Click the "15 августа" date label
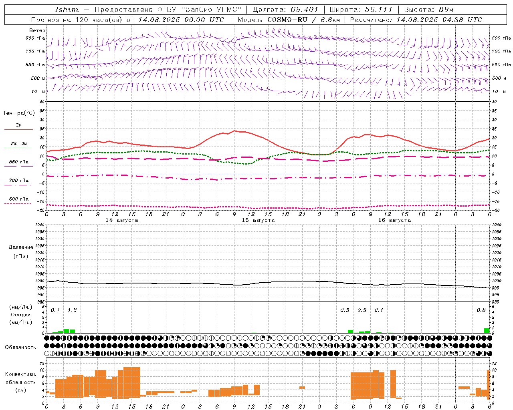The height and width of the screenshot is (410, 513). (258, 220)
